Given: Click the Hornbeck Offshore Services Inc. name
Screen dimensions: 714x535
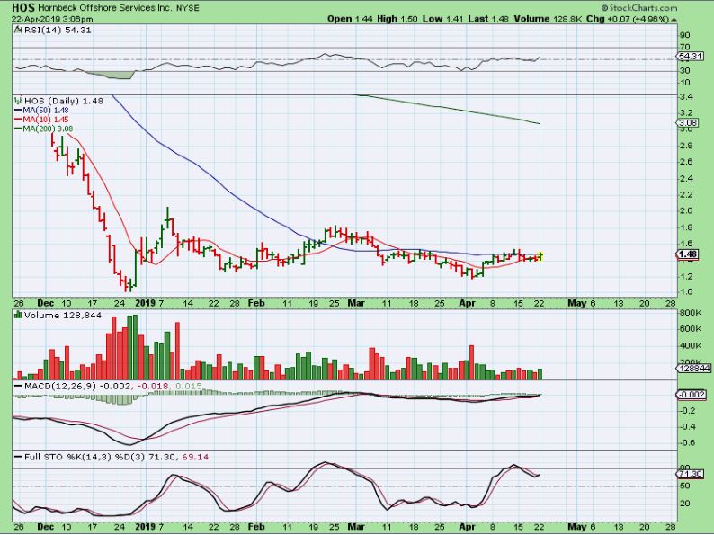Looking at the screenshot, I should (x=105, y=8).
